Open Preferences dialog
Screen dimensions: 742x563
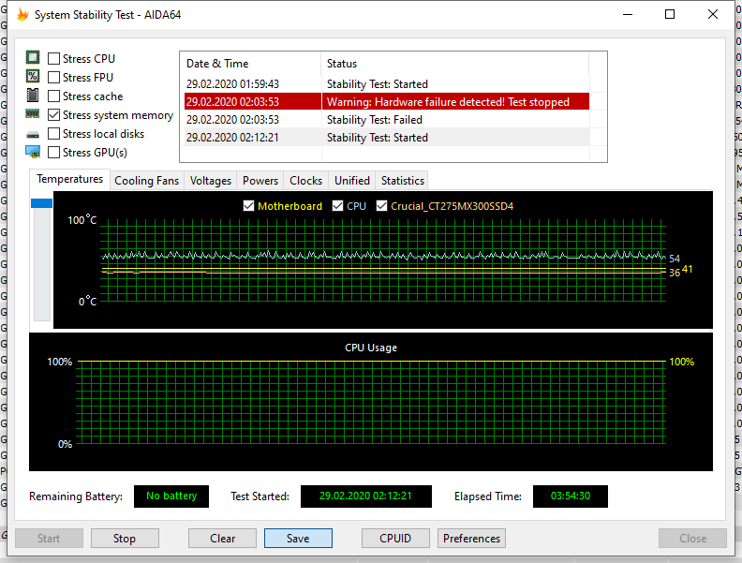click(471, 539)
